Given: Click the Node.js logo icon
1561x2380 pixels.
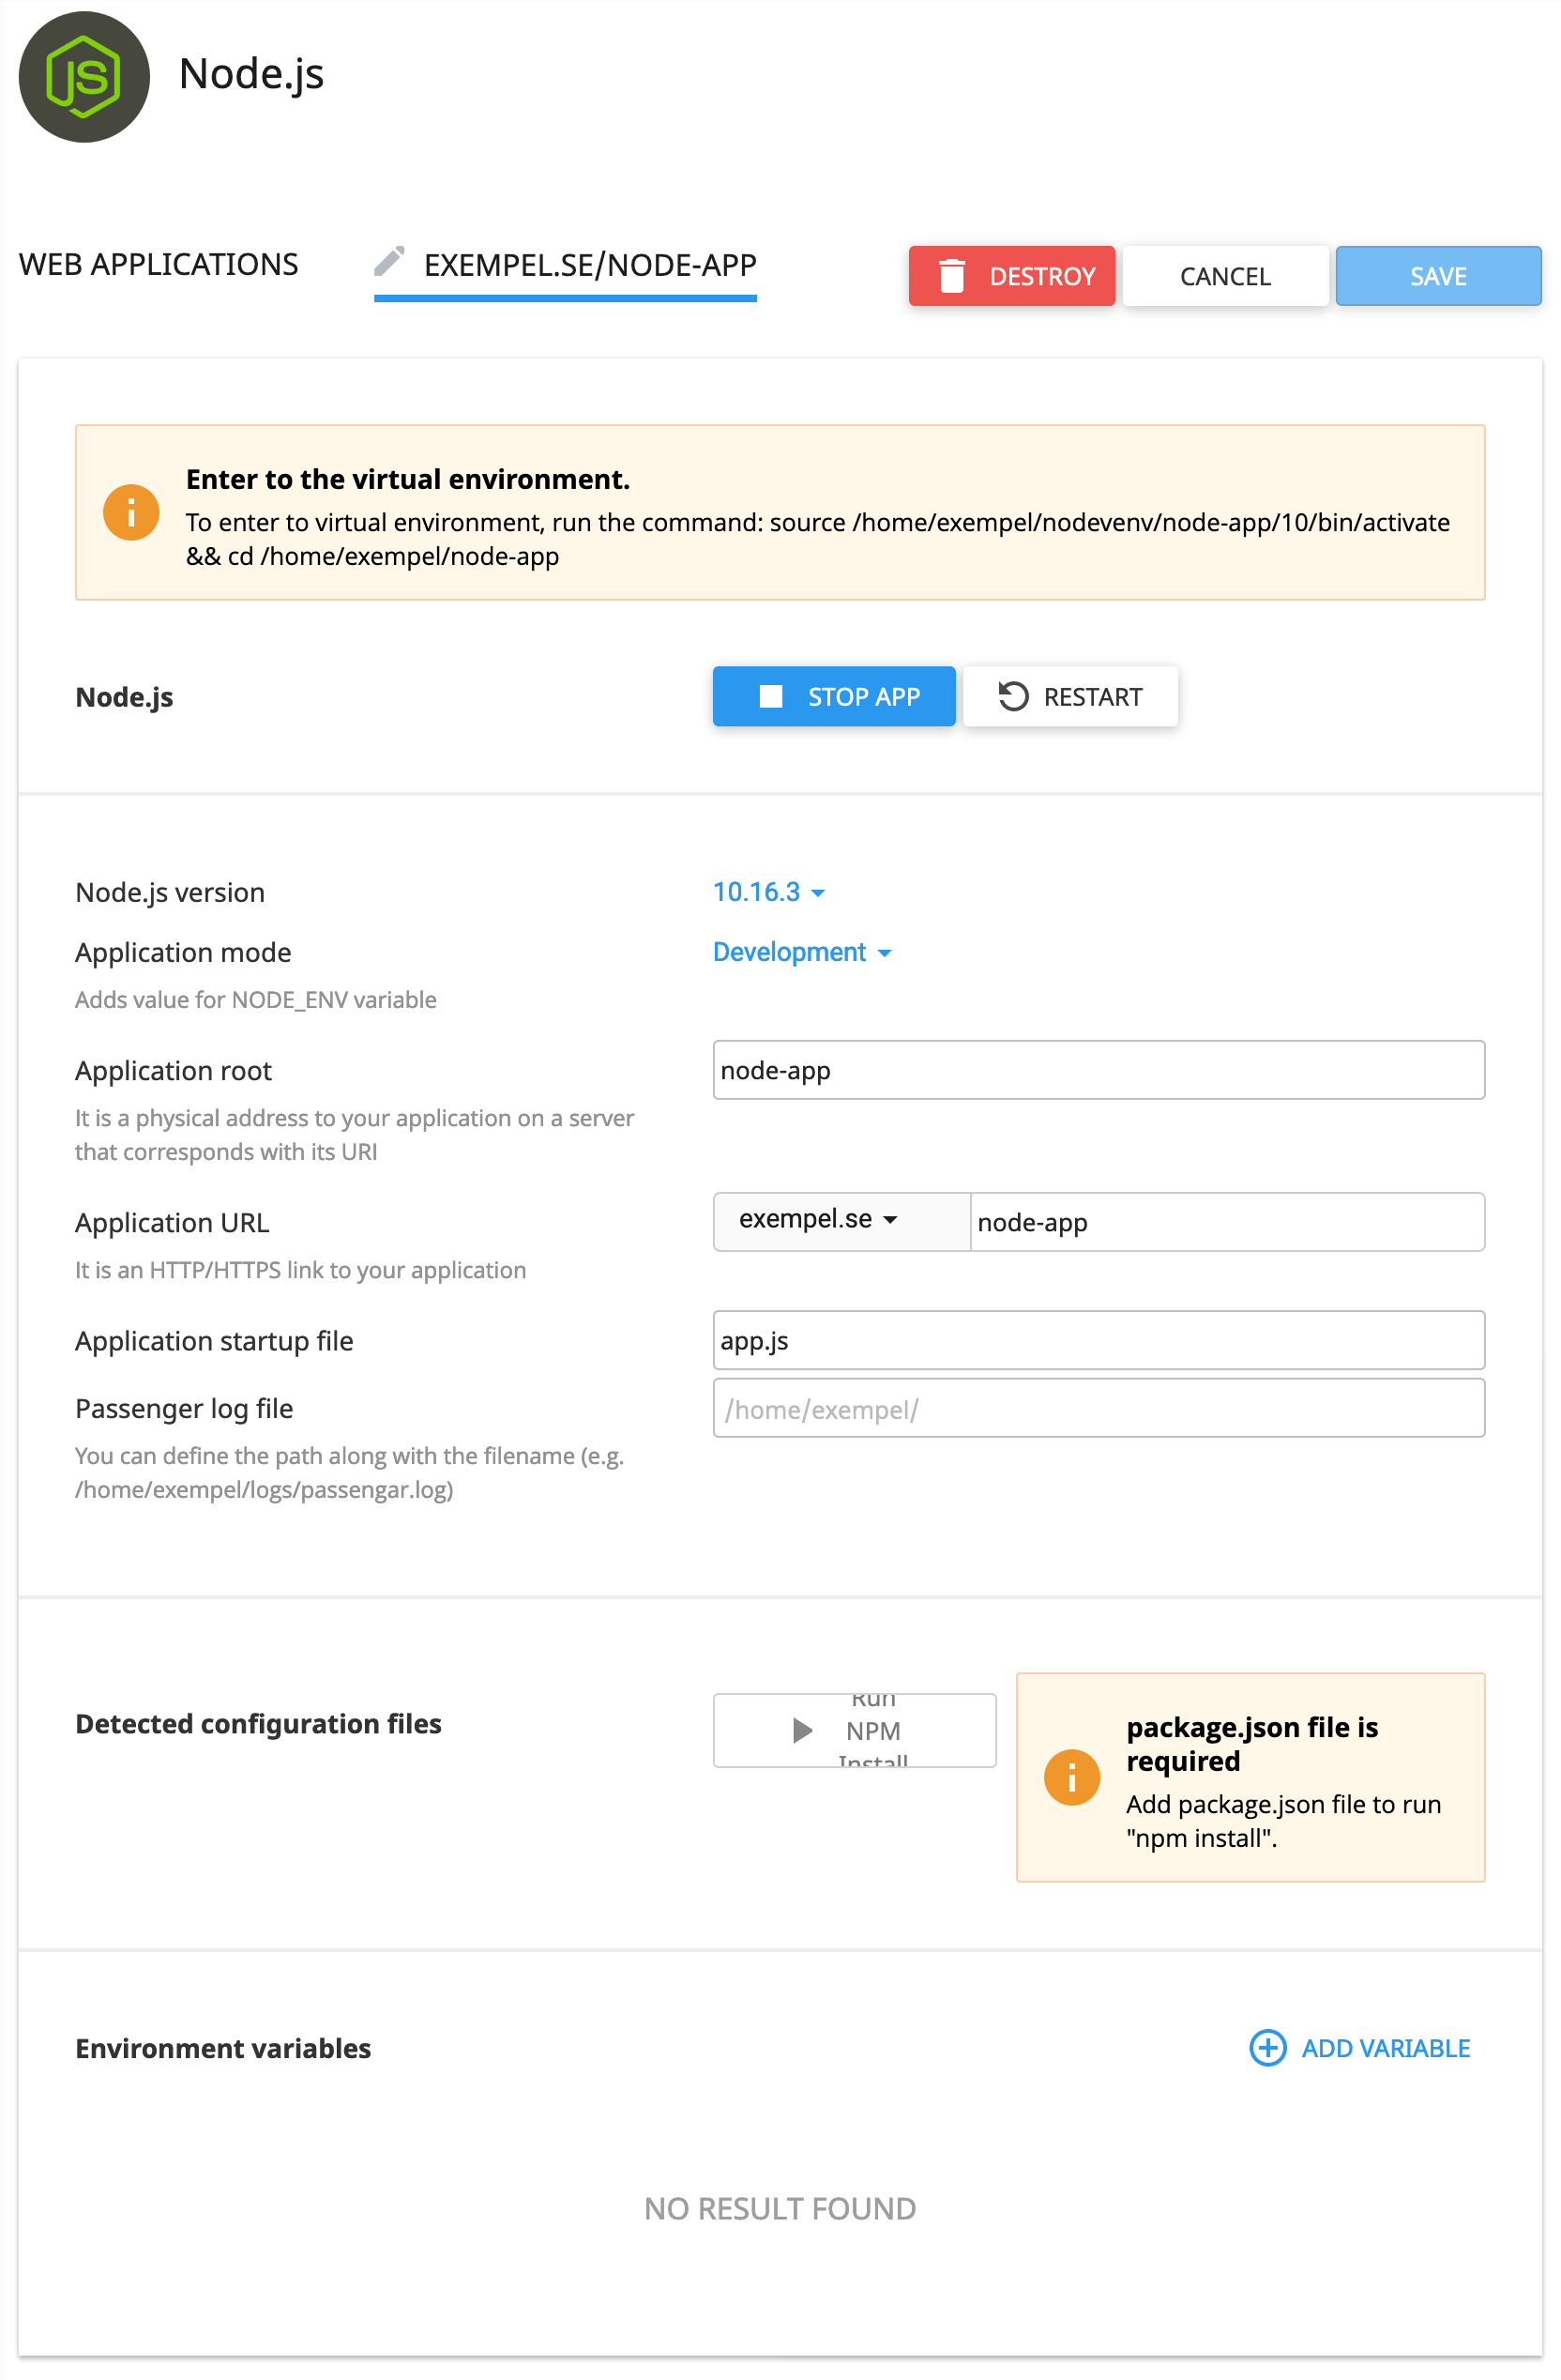Looking at the screenshot, I should click(x=83, y=77).
